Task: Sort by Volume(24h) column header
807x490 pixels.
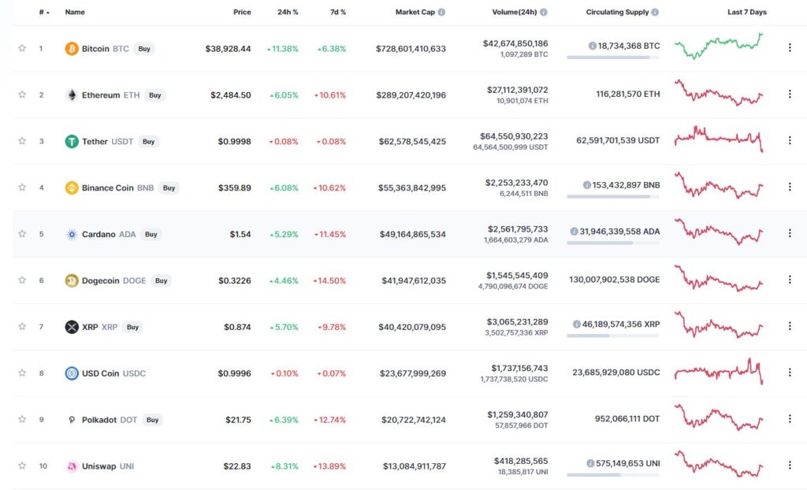Action: point(514,12)
